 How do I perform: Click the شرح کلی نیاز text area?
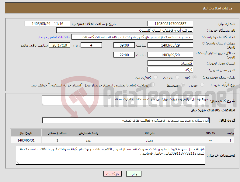point(125,101)
